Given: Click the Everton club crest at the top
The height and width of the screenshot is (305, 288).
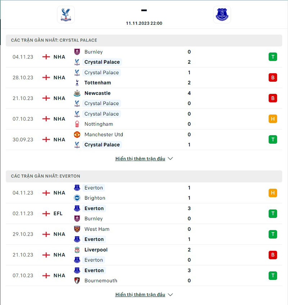Looking at the screenshot, I should pyautogui.click(x=222, y=14).
